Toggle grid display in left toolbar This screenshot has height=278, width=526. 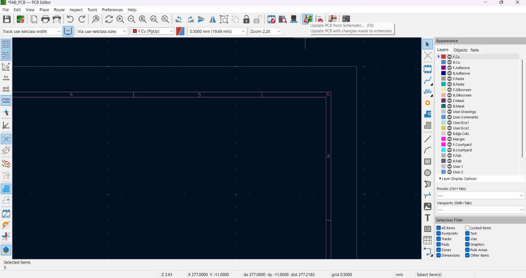6,44
